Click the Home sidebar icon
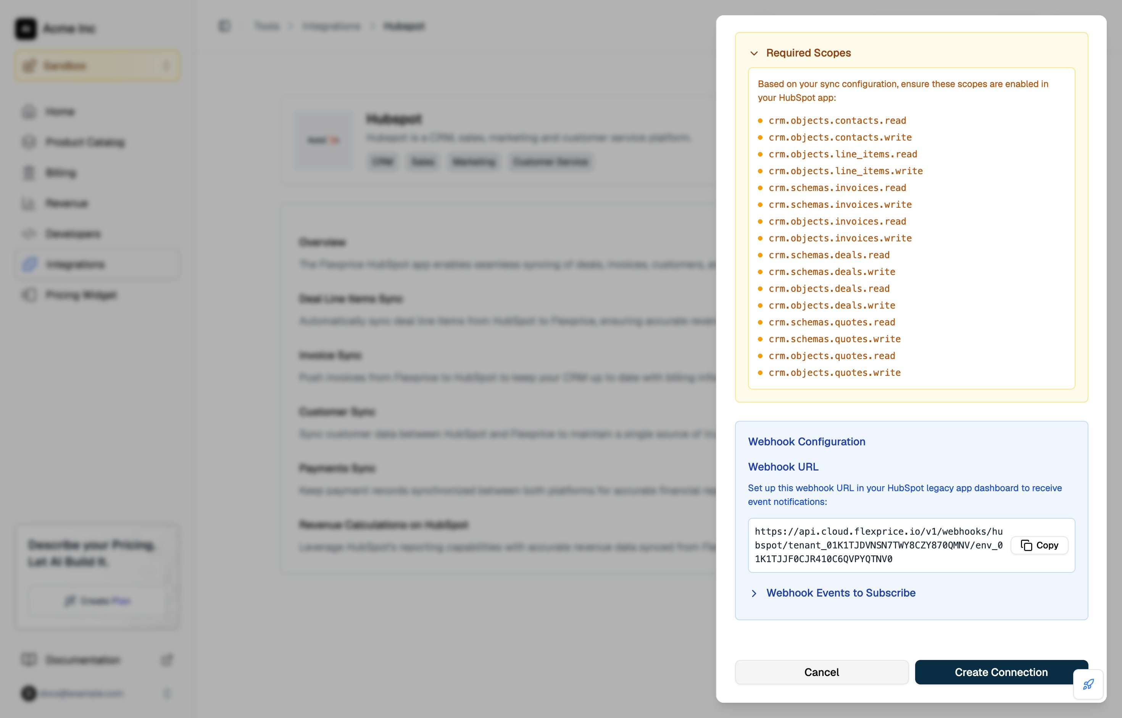This screenshot has height=718, width=1122. coord(29,112)
